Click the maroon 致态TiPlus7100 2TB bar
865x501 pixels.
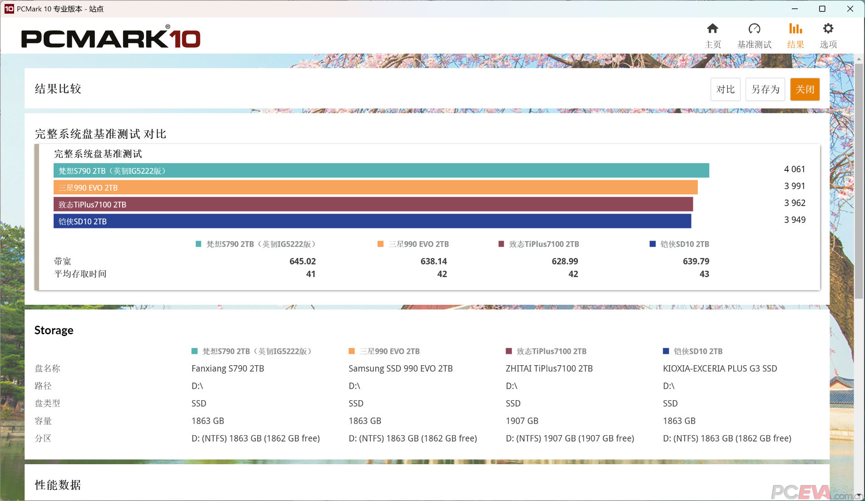pyautogui.click(x=373, y=204)
